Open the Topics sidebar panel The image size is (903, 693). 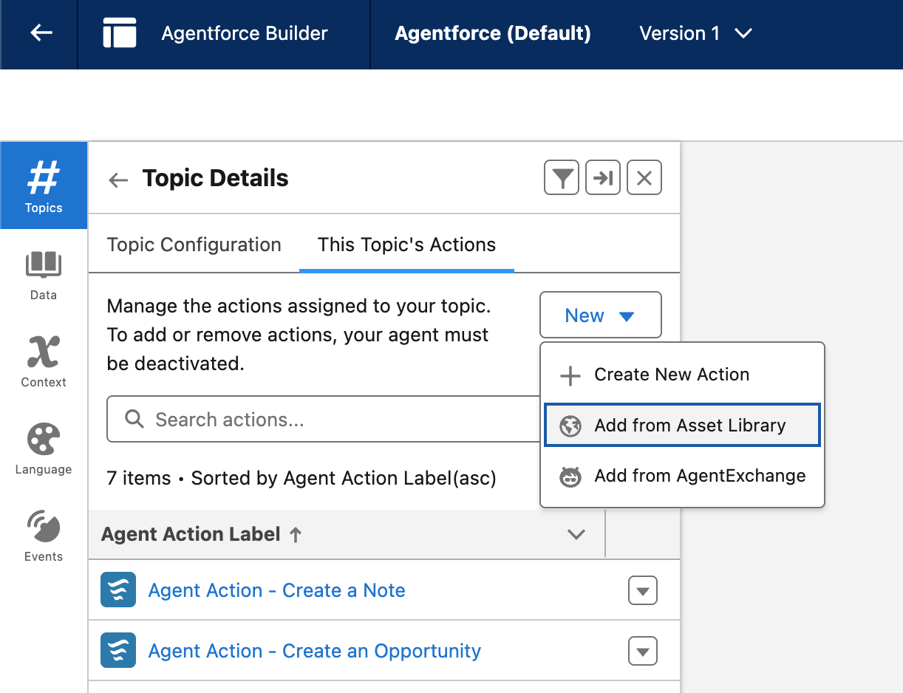[44, 185]
